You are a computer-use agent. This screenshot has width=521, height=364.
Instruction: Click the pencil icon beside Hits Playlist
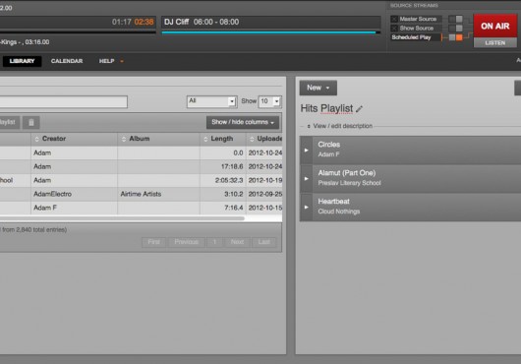359,109
